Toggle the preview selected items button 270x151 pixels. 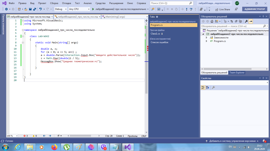coord(251,21)
